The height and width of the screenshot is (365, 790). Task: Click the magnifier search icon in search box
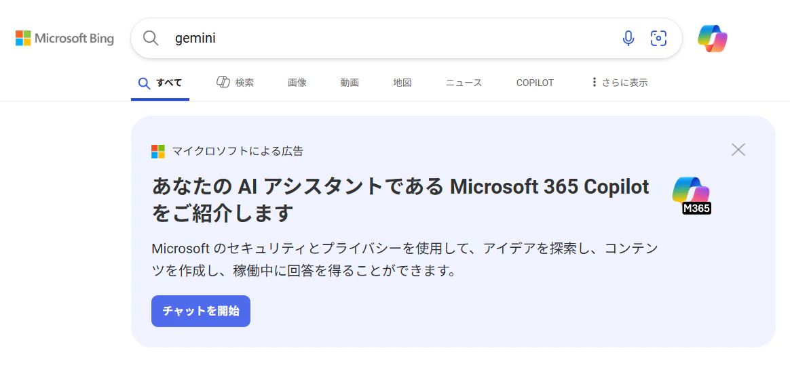(151, 38)
